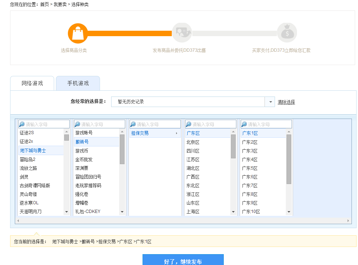The height and width of the screenshot is (265, 358).
Task: Click the gray publish-item step icon
Action: point(182,33)
